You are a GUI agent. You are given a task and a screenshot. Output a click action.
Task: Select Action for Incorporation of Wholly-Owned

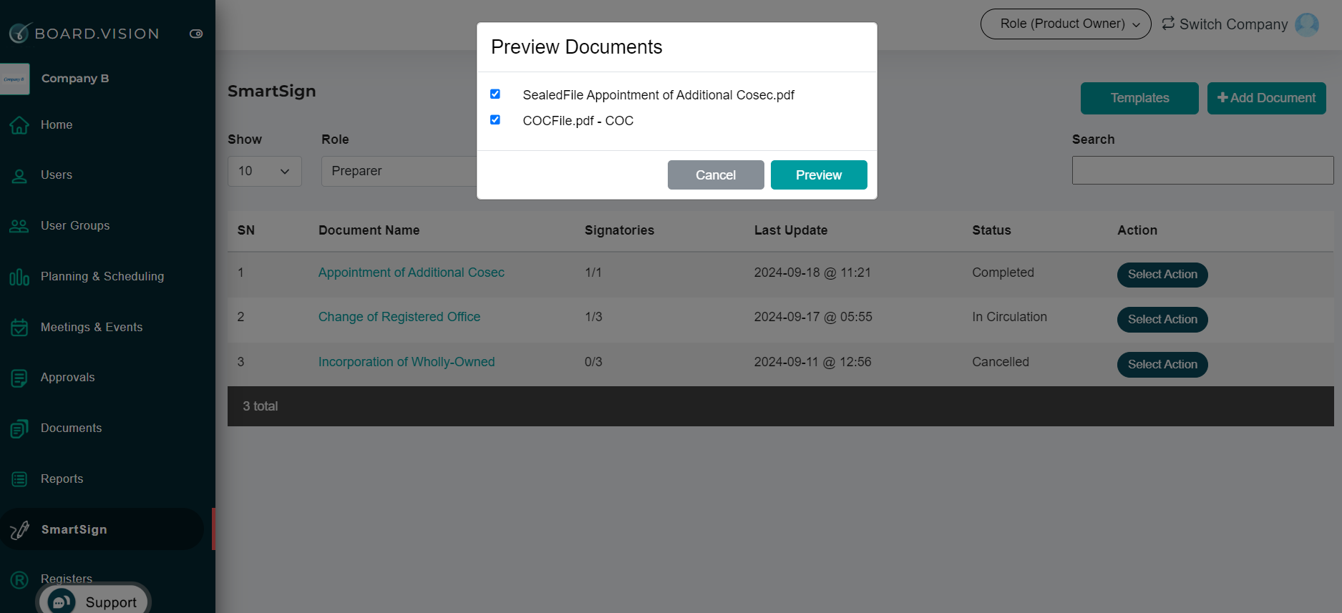pyautogui.click(x=1162, y=365)
